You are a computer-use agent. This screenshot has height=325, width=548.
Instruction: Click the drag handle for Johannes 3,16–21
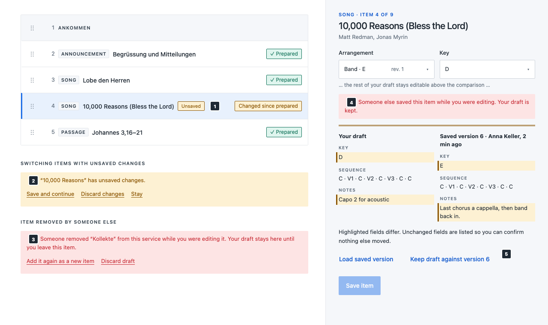point(32,133)
